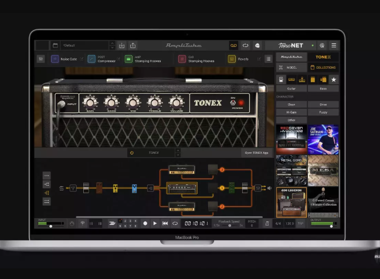Click the save preset icon

(x=122, y=45)
